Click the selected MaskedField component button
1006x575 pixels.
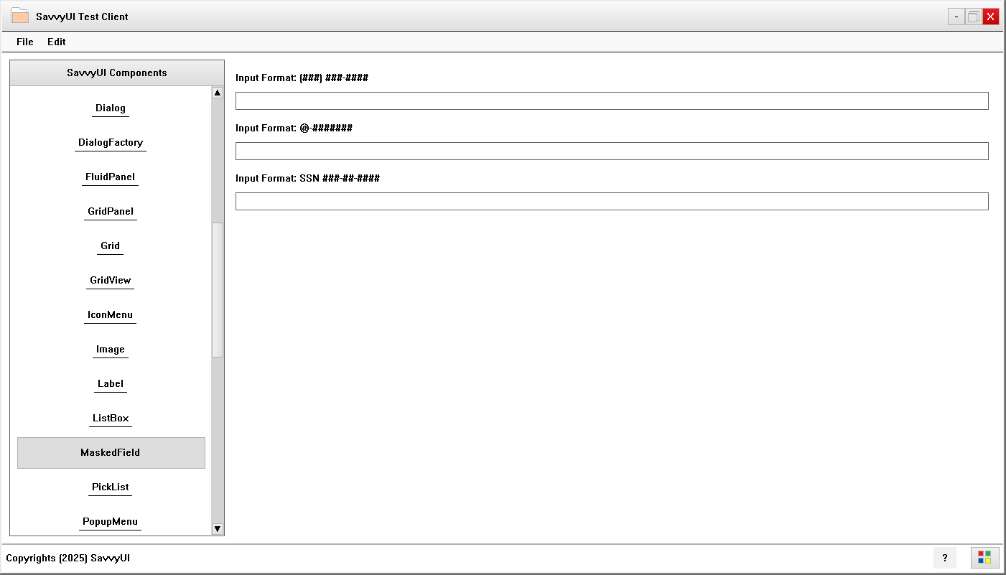click(111, 452)
